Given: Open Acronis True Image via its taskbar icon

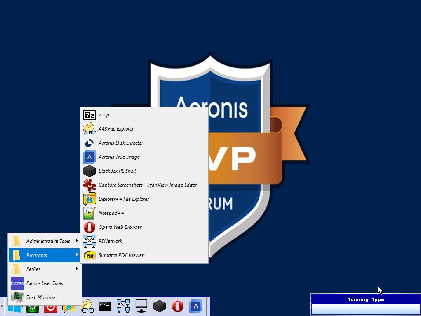Looking at the screenshot, I should coord(195,306).
